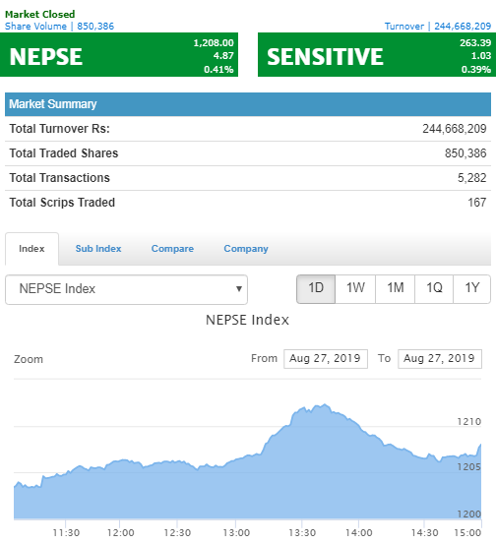
Task: Go to the Company tab
Action: [246, 249]
